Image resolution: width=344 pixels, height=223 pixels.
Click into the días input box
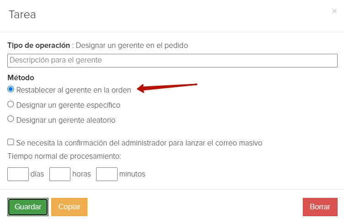[x=18, y=174]
